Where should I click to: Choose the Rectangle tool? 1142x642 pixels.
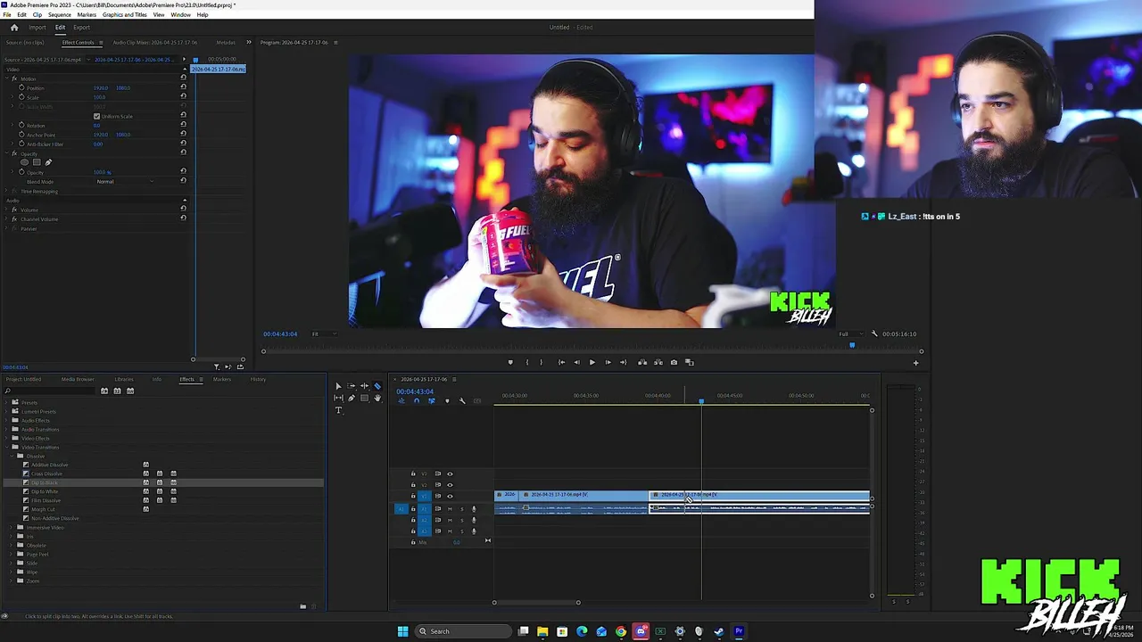click(364, 399)
